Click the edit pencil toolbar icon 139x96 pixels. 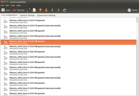tap(29, 10)
